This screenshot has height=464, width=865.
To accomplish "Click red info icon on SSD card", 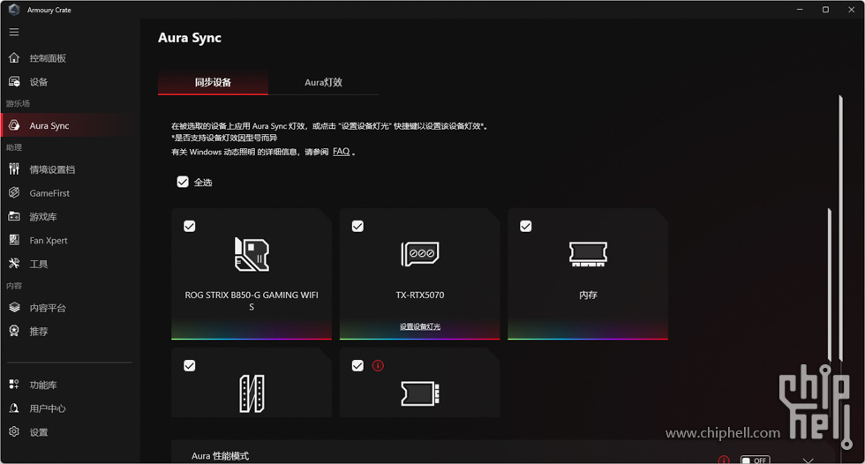I will tap(378, 365).
